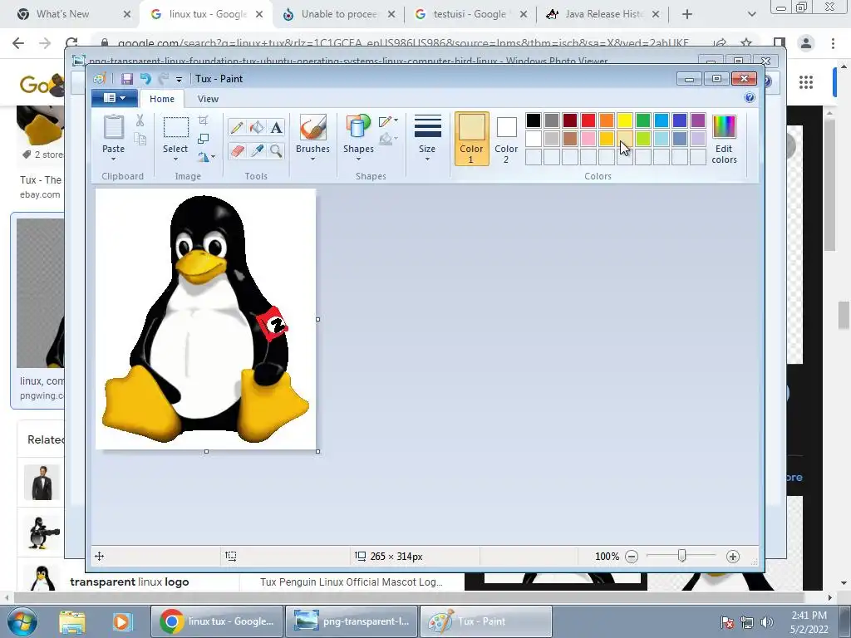Image resolution: width=851 pixels, height=638 pixels.
Task: Switch to the View ribbon tab
Action: [x=208, y=99]
